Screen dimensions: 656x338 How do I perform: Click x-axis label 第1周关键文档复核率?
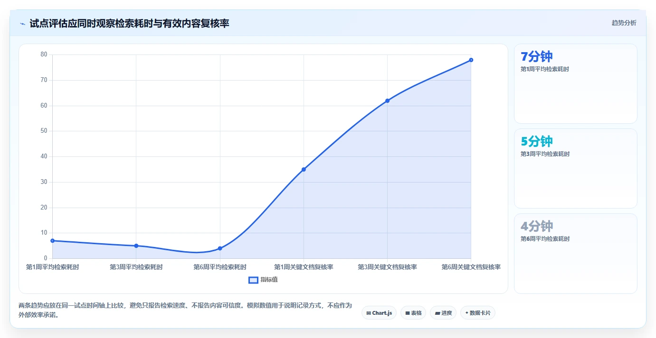click(x=304, y=267)
